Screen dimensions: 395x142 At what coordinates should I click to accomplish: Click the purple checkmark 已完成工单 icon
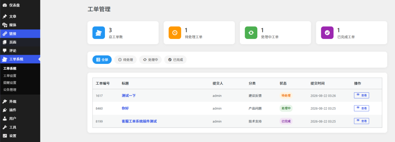pos(327,33)
